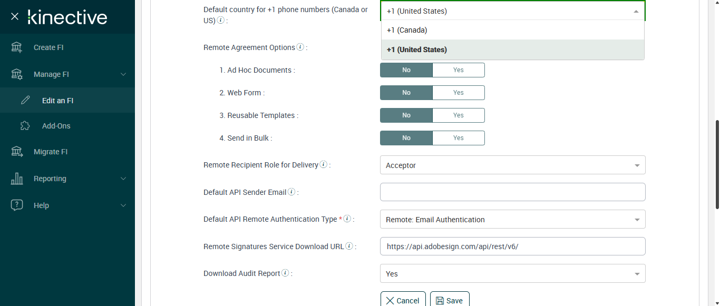Image resolution: width=720 pixels, height=306 pixels.
Task: Click the Save button
Action: [450, 300]
